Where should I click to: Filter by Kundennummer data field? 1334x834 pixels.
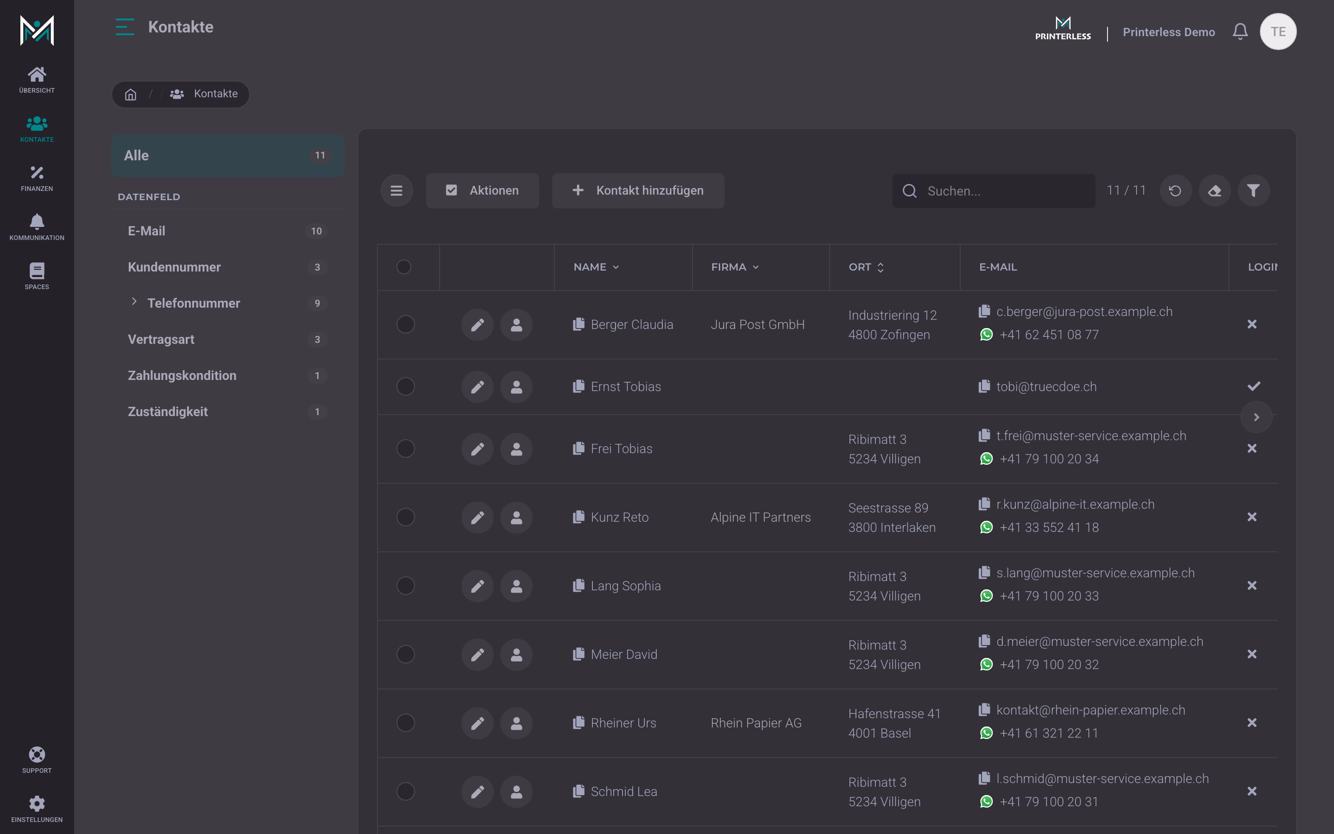click(228, 267)
